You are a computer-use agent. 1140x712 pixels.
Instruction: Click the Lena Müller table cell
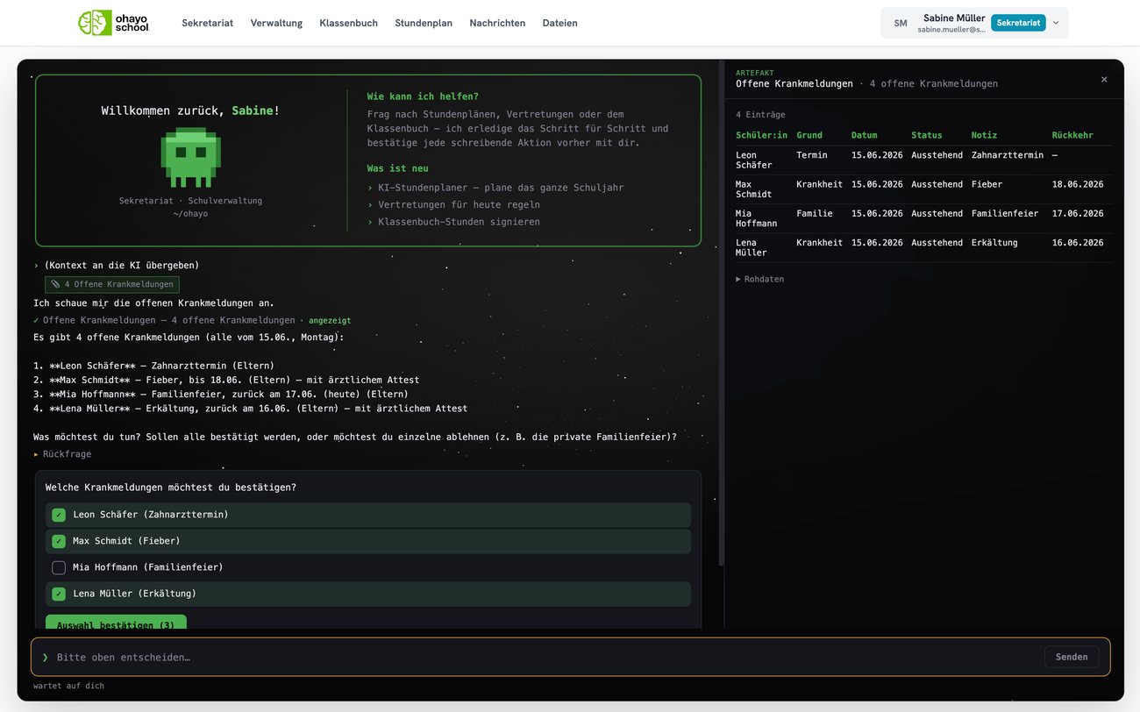tap(752, 247)
